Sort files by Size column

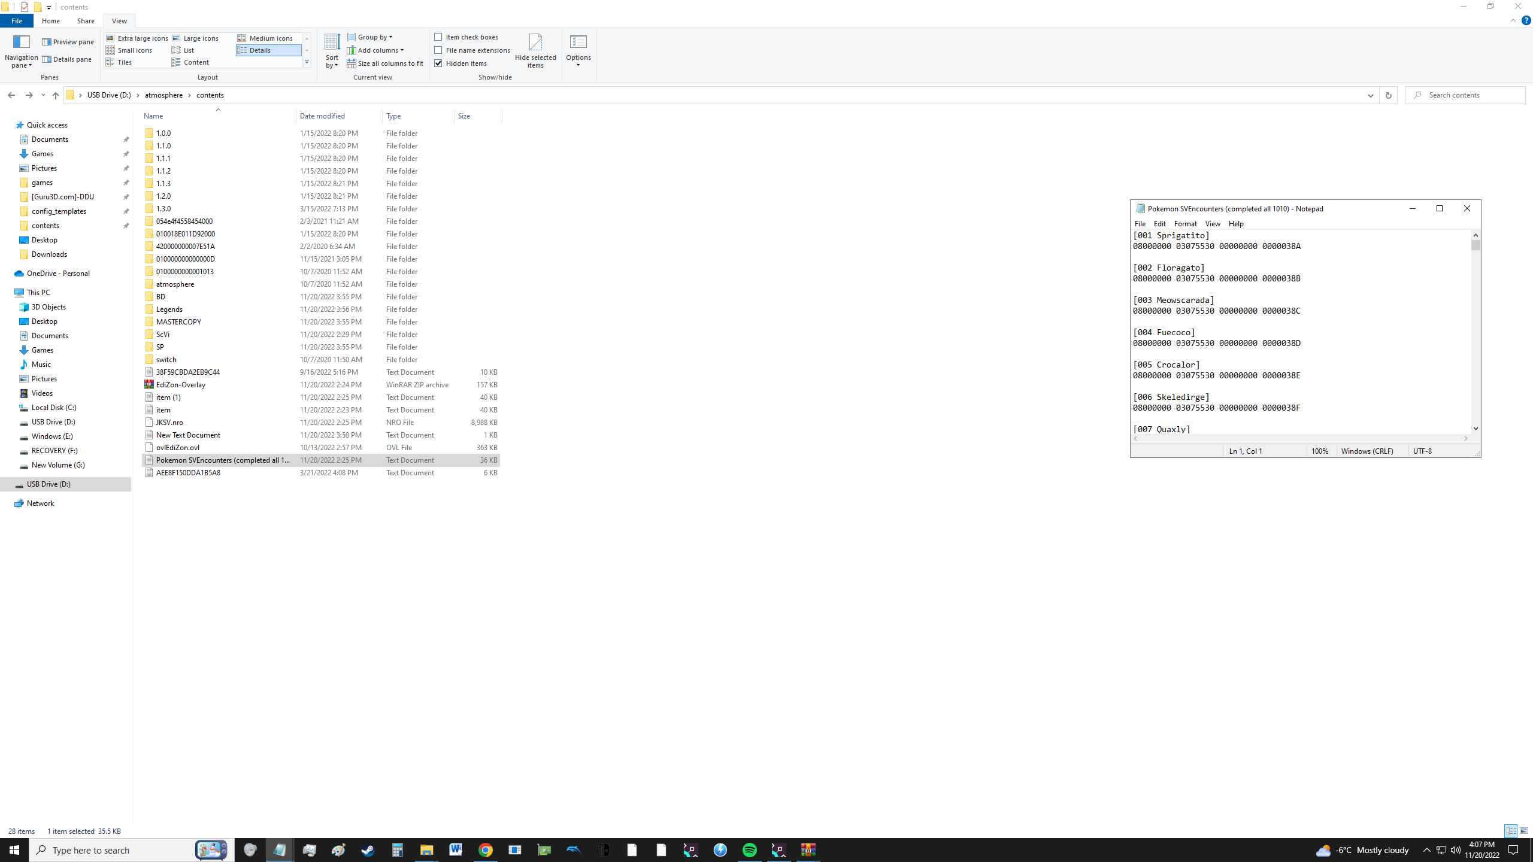[478, 116]
